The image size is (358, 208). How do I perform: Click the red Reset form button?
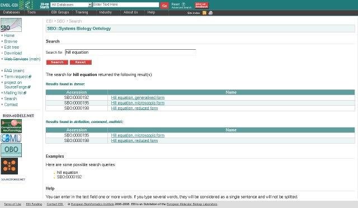81,62
